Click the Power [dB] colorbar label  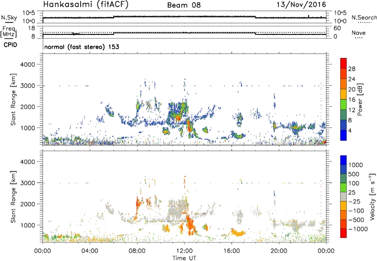pos(360,99)
